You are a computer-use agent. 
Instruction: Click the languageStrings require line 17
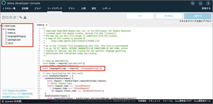[x=72, y=68]
